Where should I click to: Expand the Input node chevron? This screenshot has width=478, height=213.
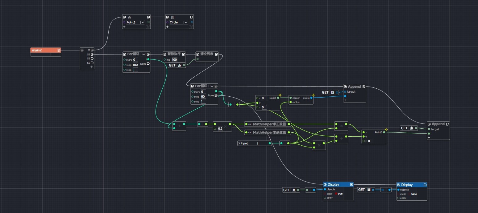[239, 143]
